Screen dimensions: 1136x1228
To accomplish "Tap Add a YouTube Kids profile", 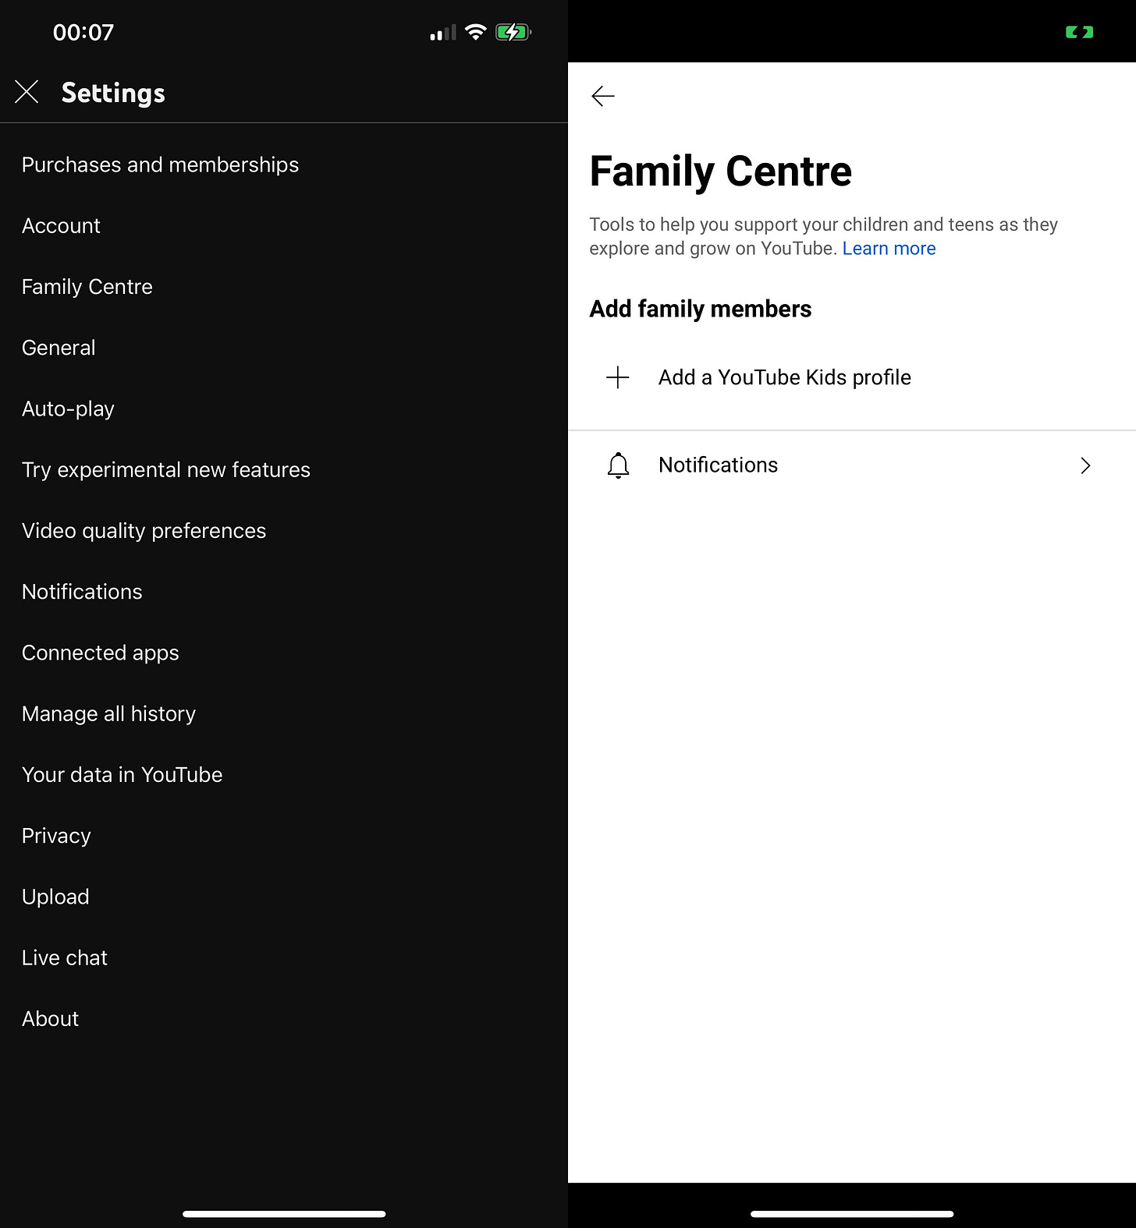I will [x=852, y=377].
